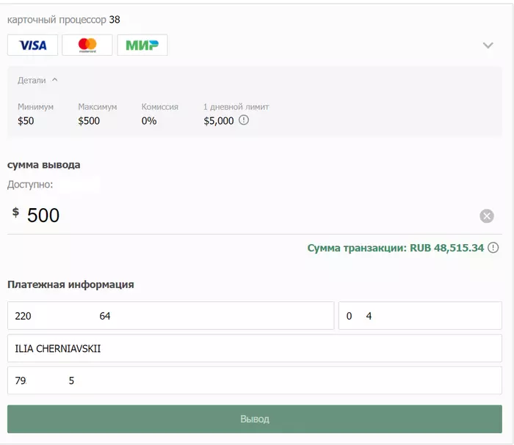Click the Минимум $50 value
Image resolution: width=514 pixels, height=445 pixels.
click(26, 121)
